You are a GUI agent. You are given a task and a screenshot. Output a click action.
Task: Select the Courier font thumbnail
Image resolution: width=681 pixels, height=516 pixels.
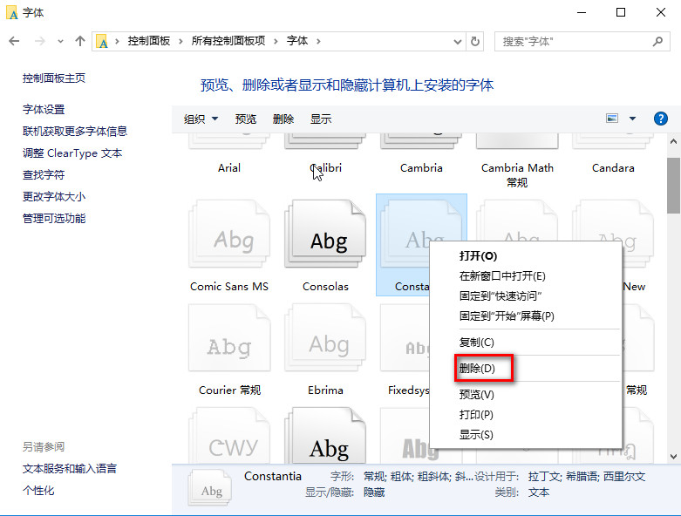[x=230, y=345]
